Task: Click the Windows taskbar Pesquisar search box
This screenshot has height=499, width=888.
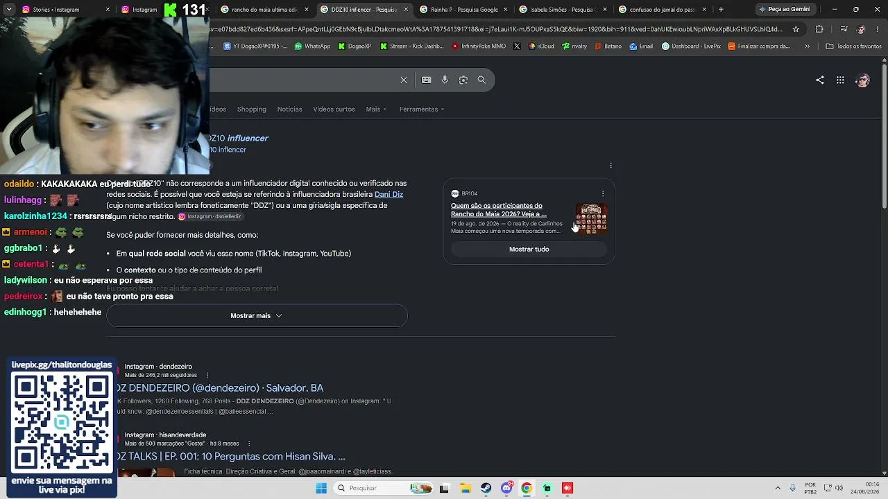Action: (383, 488)
